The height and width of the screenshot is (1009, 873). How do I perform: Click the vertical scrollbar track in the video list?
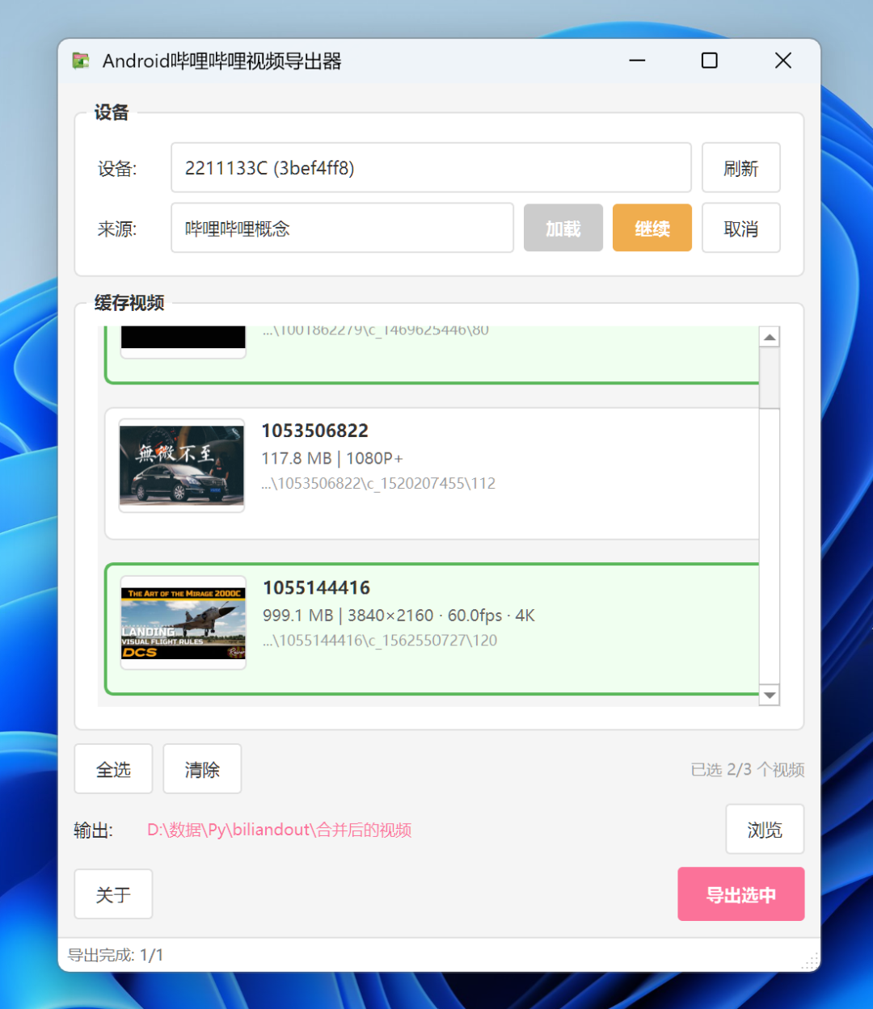point(770,549)
